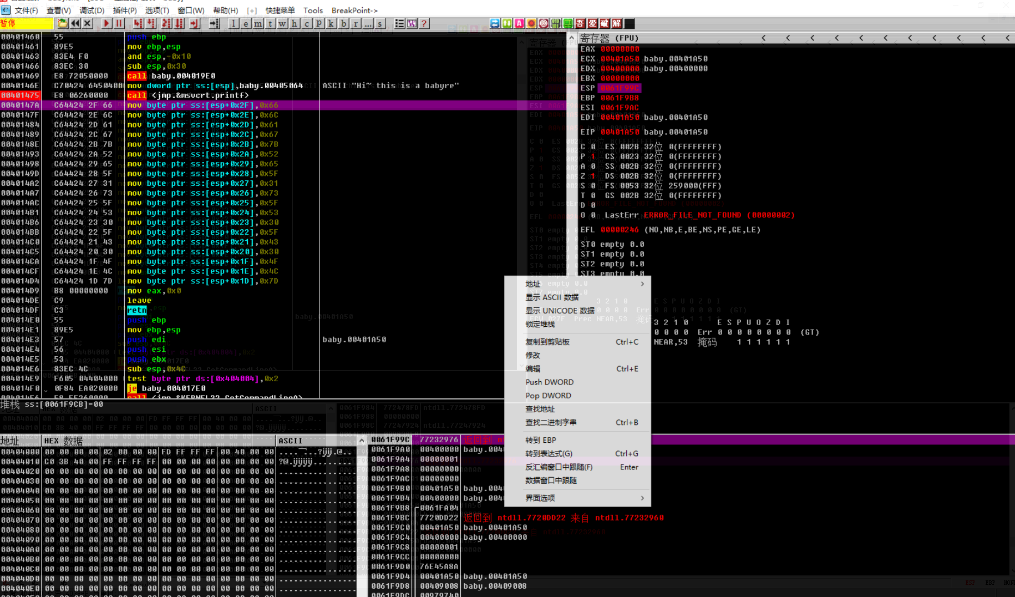Choose 反汇编窗口中跟随(F) from context menu
The height and width of the screenshot is (597, 1015).
coord(577,467)
